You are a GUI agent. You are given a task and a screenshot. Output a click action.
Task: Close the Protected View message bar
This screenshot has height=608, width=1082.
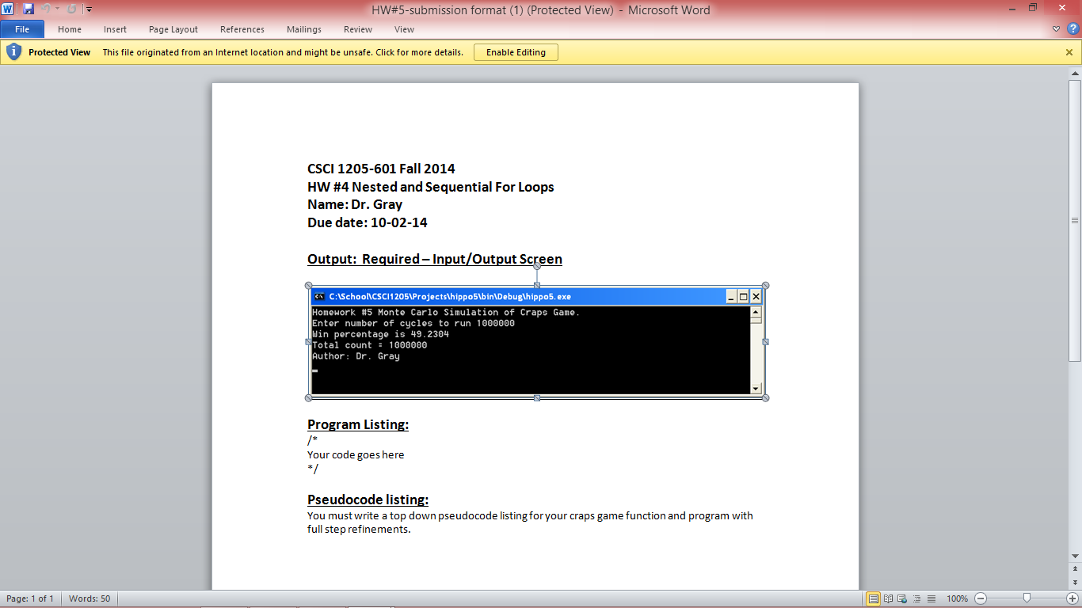click(1069, 52)
